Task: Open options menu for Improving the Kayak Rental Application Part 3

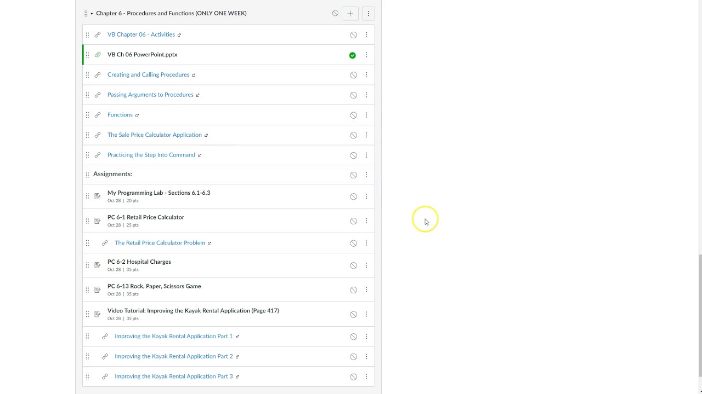Action: [366, 376]
